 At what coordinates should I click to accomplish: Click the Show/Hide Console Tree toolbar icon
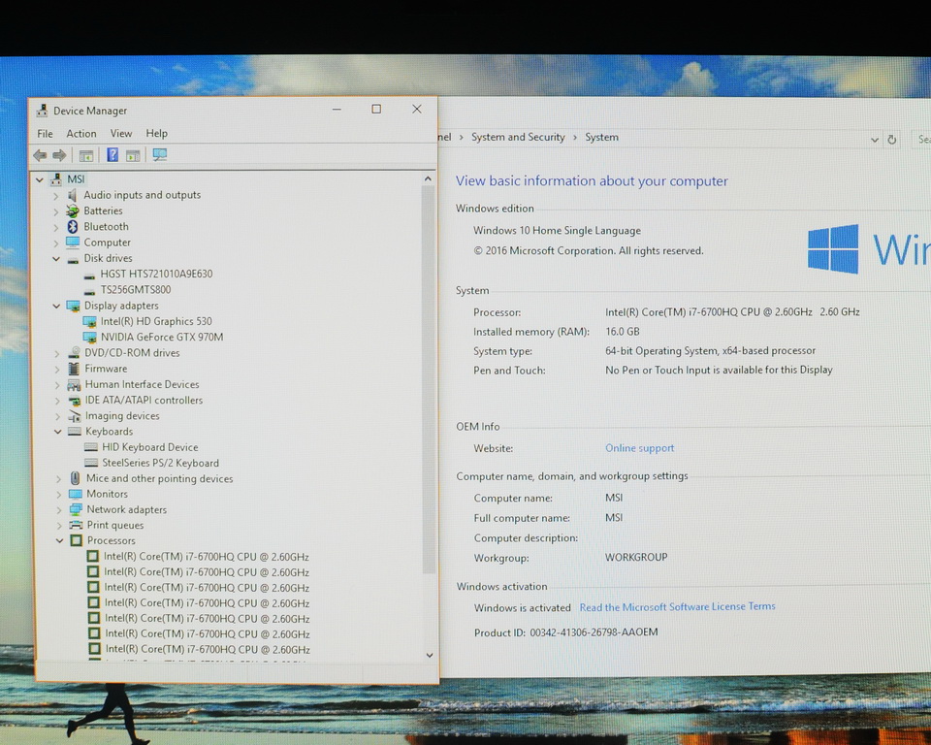86,156
